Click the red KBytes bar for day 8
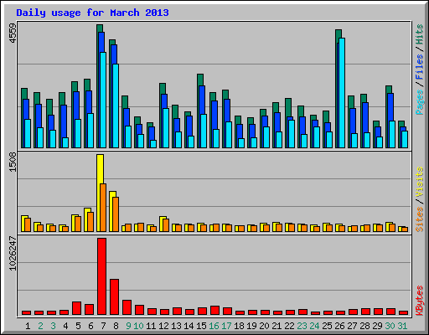 pyautogui.click(x=115, y=297)
